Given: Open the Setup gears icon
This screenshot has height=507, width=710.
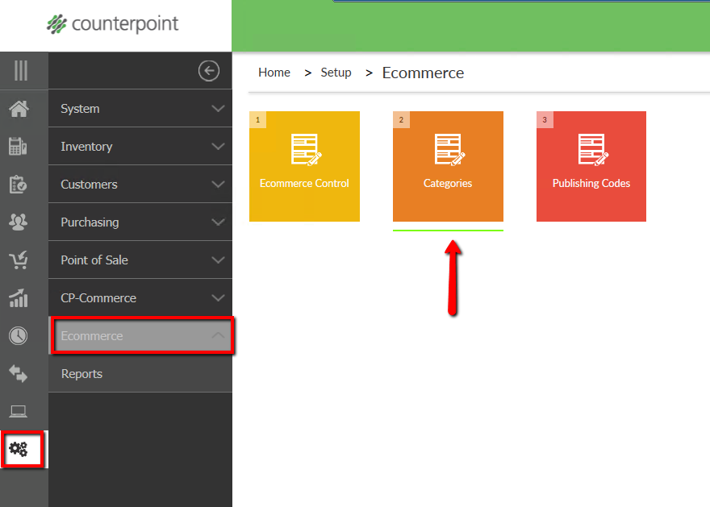Looking at the screenshot, I should (19, 449).
